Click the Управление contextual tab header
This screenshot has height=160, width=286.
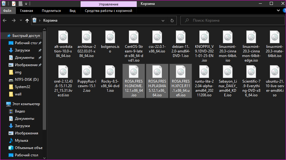(109, 4)
